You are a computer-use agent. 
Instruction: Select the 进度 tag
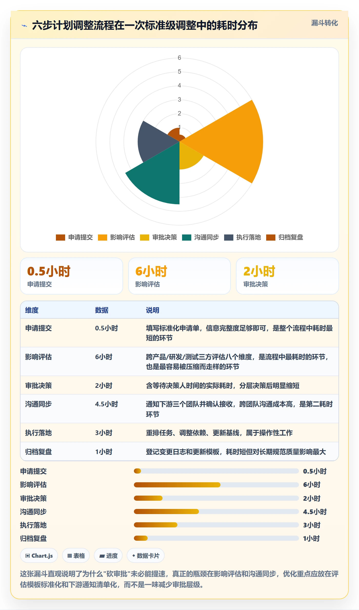point(108,556)
